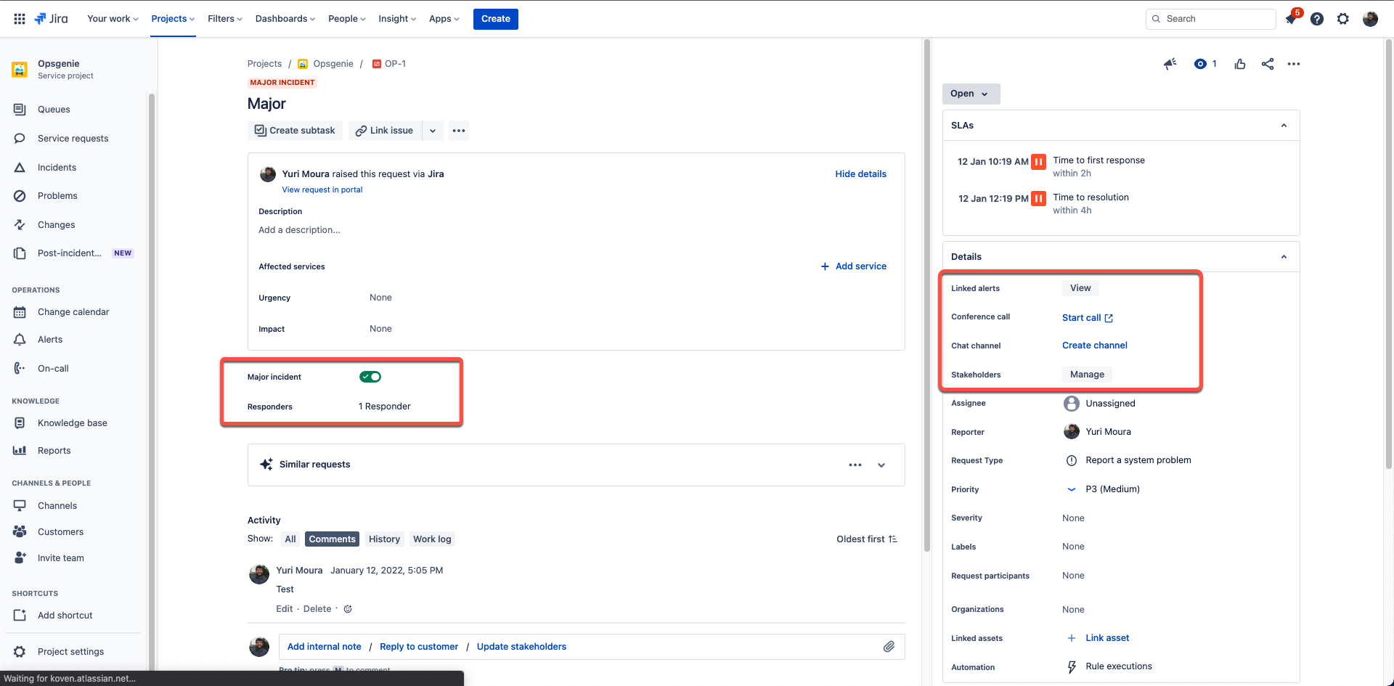Collapse the Details panel

(x=1284, y=256)
